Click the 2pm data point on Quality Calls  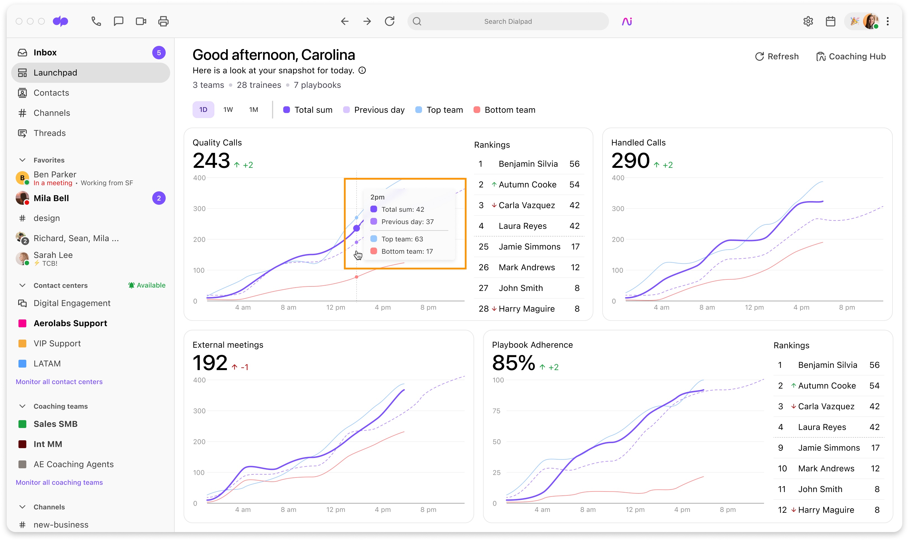tap(357, 229)
